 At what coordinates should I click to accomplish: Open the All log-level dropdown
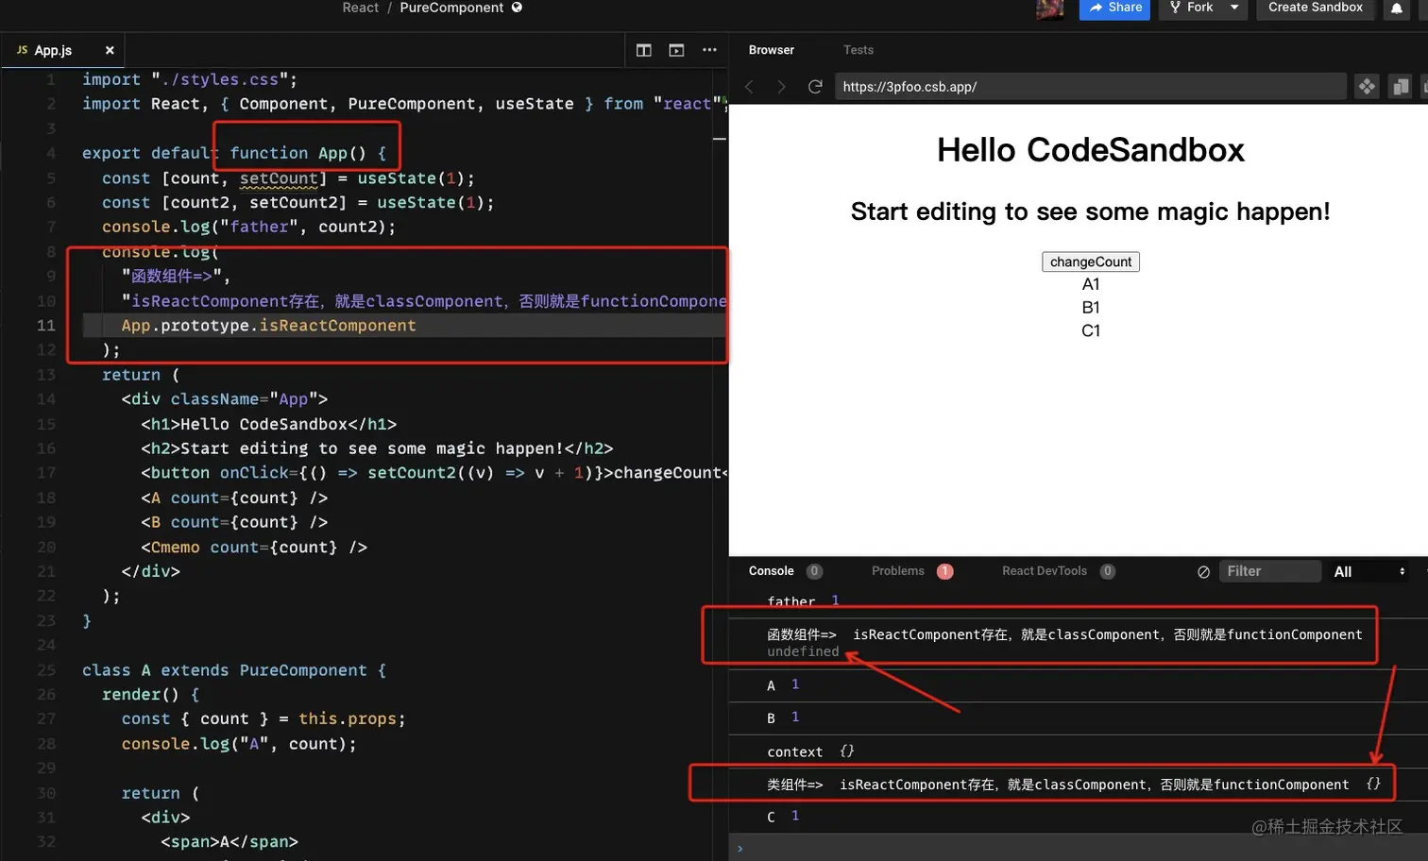tap(1368, 571)
